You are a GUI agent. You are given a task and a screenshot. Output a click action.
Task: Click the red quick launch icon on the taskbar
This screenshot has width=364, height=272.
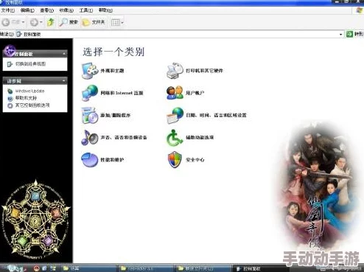coord(37,268)
